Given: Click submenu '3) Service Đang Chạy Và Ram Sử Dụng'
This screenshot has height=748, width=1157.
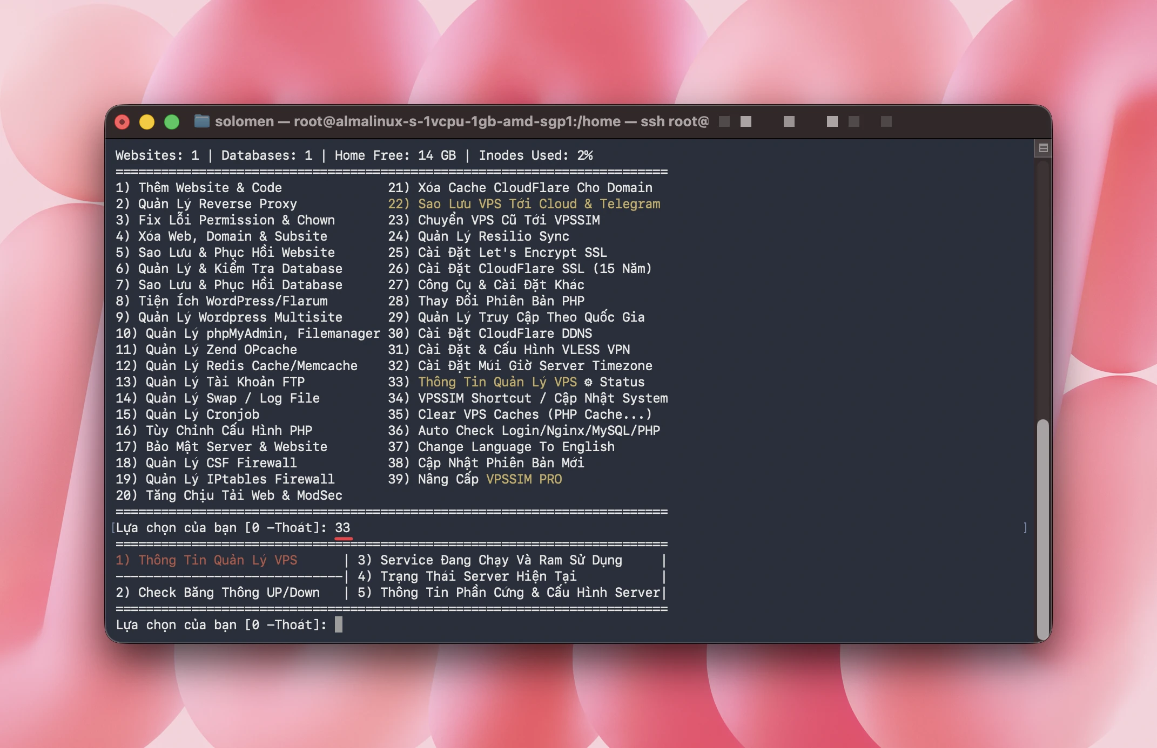Looking at the screenshot, I should click(x=490, y=560).
